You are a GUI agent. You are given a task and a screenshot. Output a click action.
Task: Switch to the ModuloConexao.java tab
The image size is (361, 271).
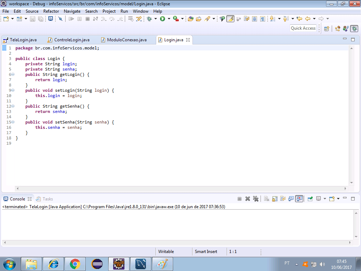(x=127, y=40)
